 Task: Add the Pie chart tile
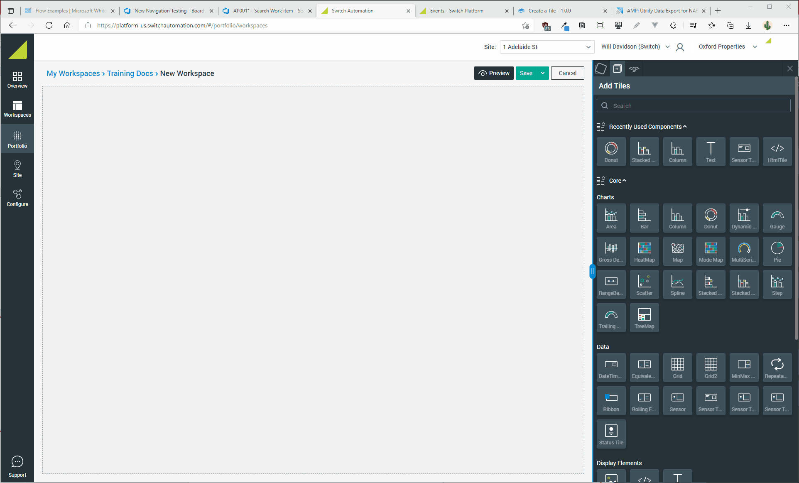coord(777,251)
